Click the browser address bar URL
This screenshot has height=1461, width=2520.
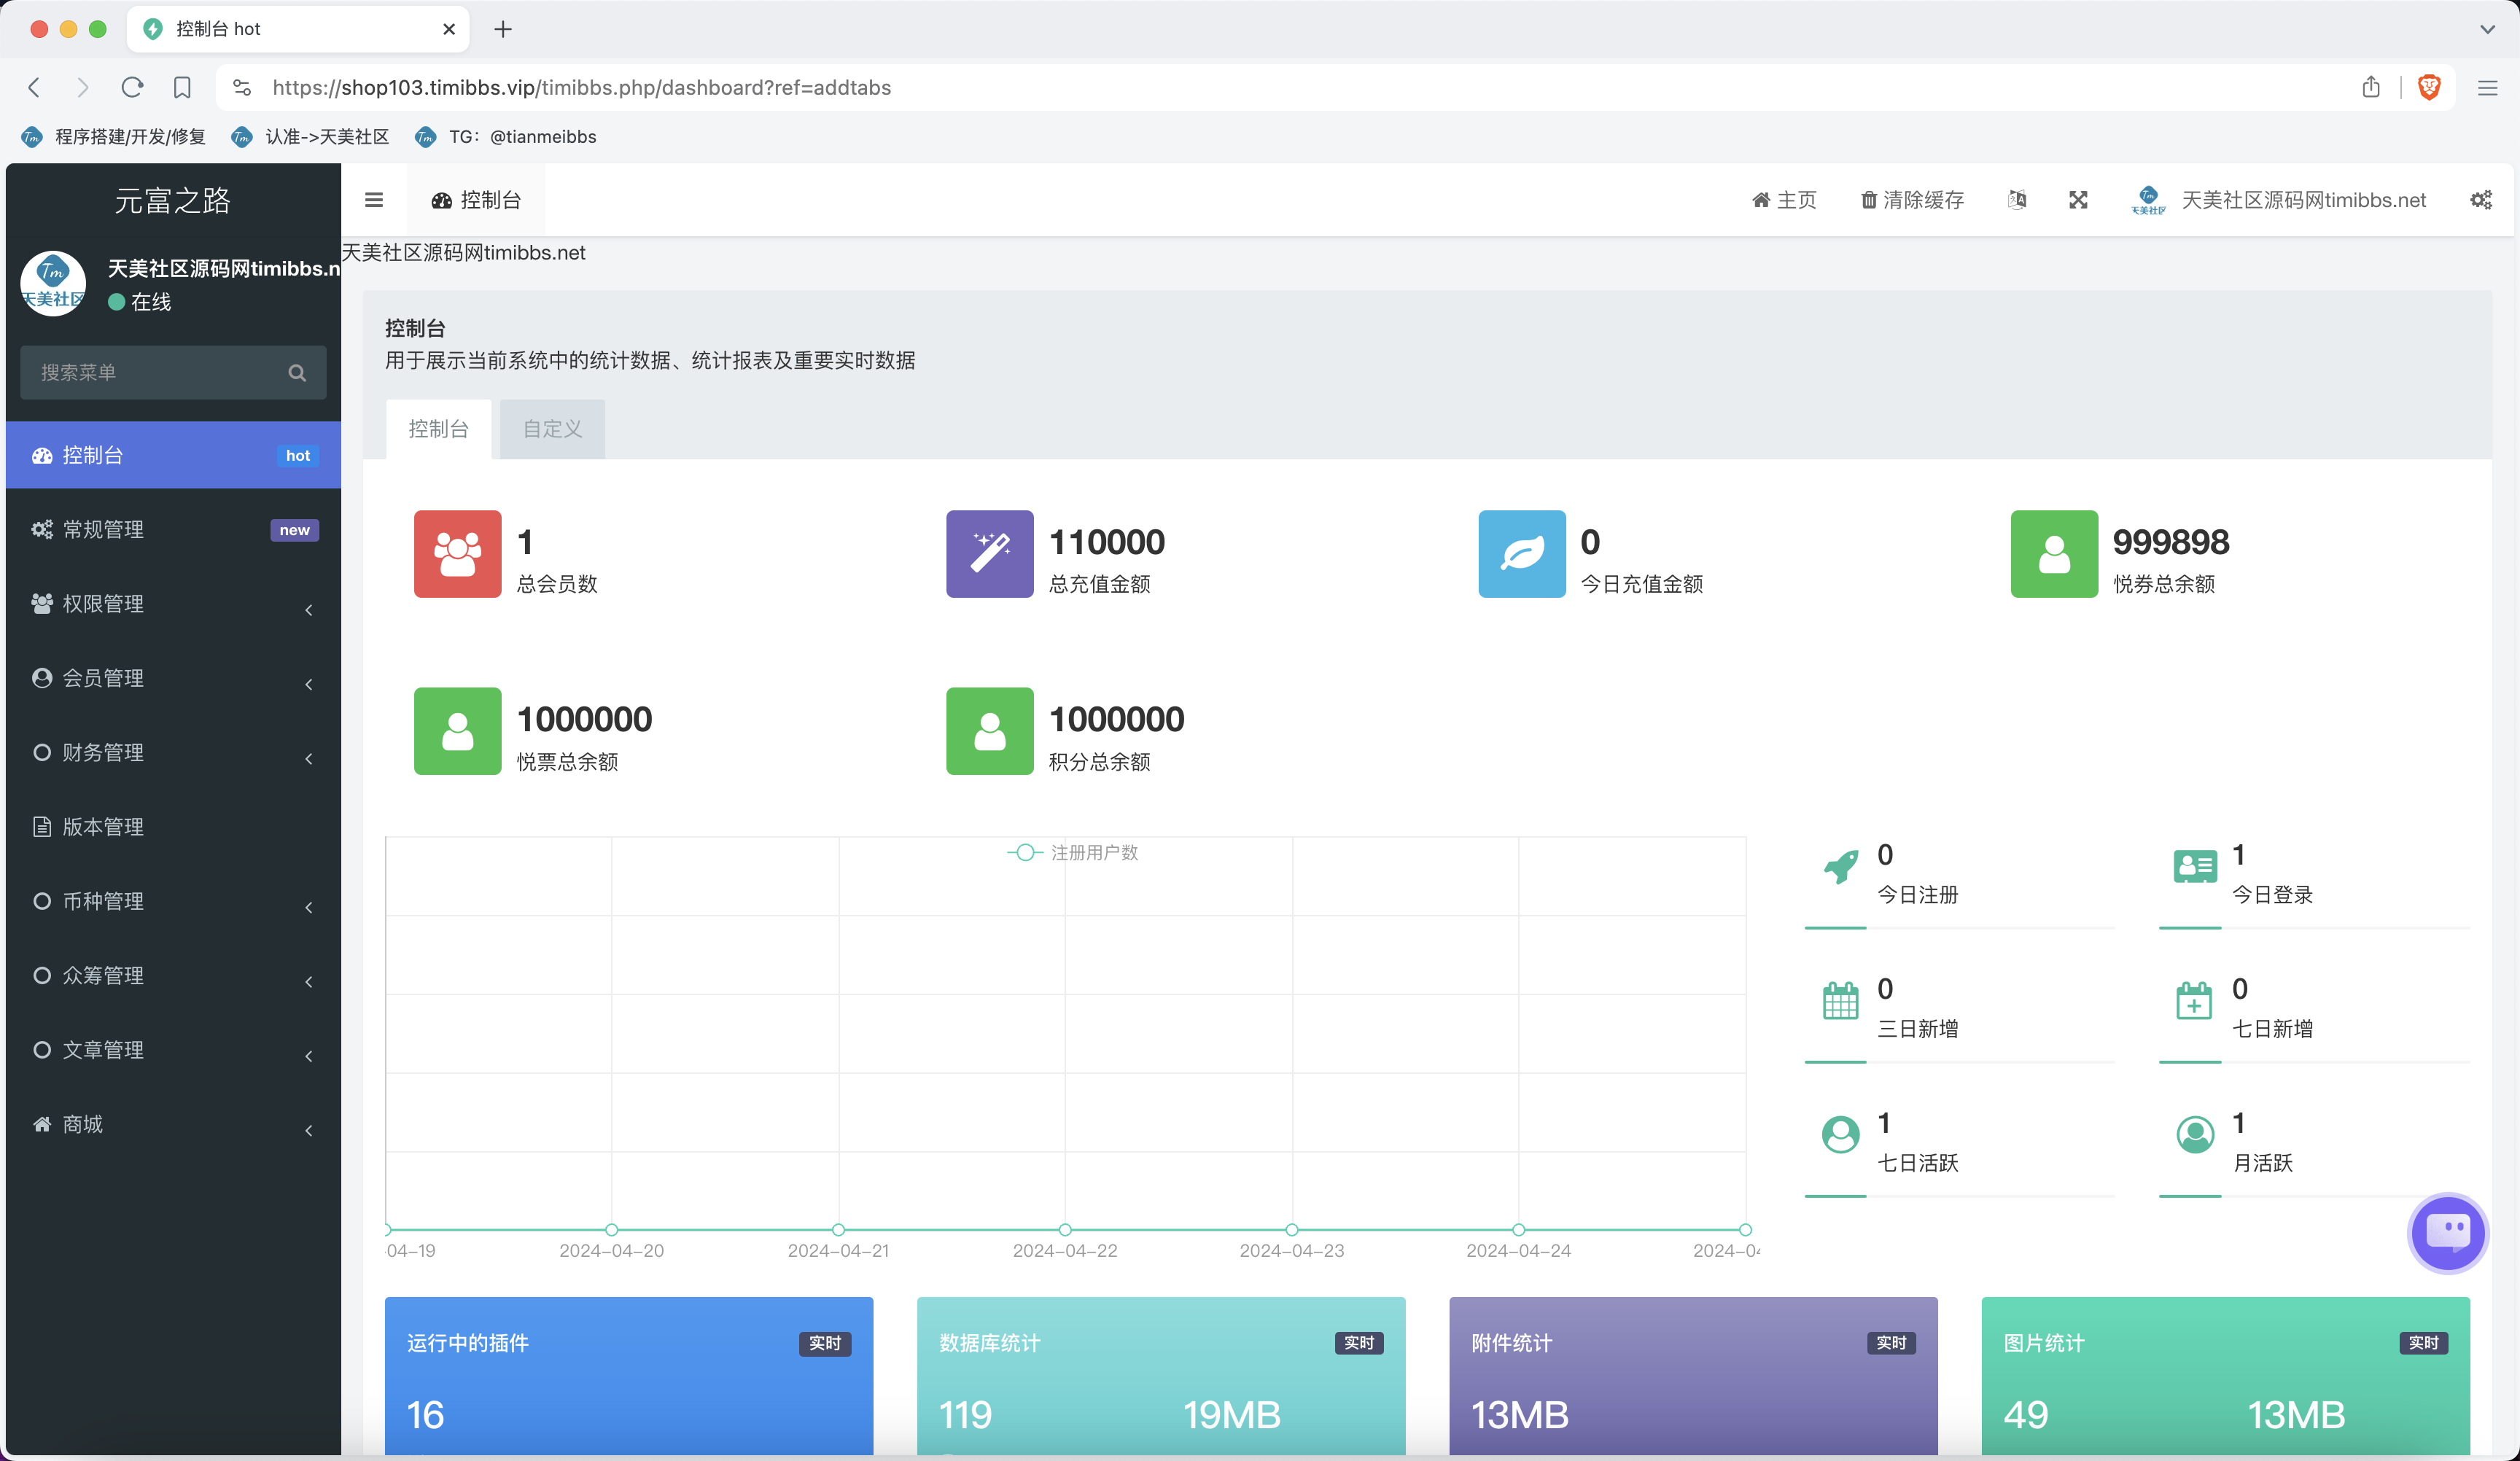[x=581, y=88]
